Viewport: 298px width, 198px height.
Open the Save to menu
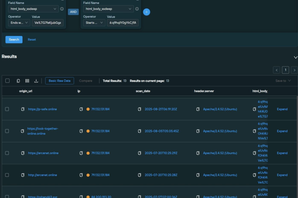pos(283,81)
